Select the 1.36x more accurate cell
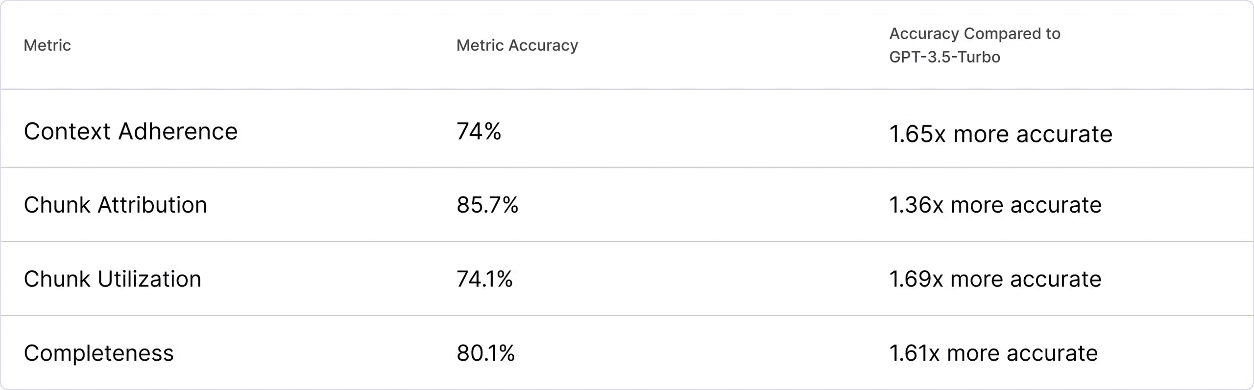The image size is (1254, 390). click(x=995, y=205)
